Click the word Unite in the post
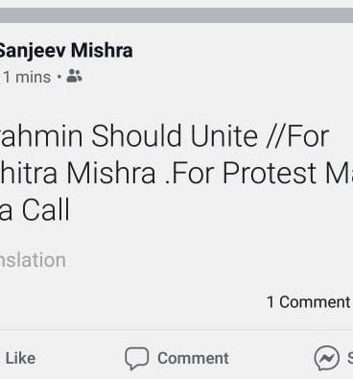 pyautogui.click(x=224, y=136)
